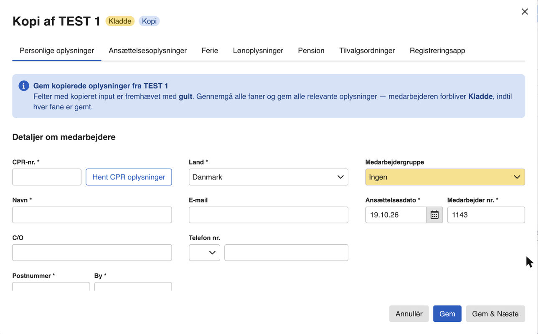Image resolution: width=538 pixels, height=334 pixels.
Task: Click the title Kopi af TEST 1
Action: [x=56, y=21]
